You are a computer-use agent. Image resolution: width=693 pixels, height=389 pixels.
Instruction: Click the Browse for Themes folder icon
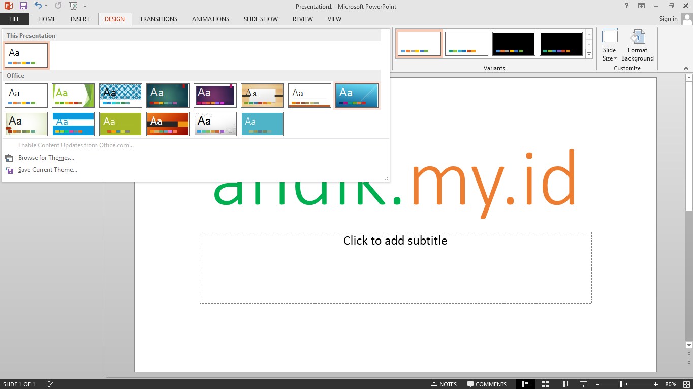9,158
